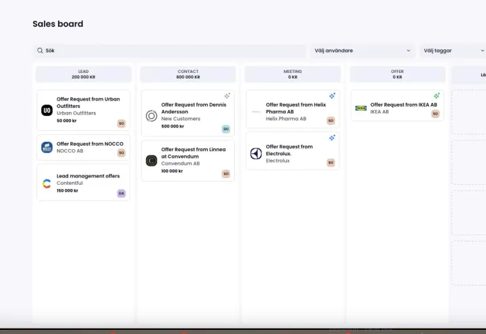Select the CONTACT column header

point(188,74)
